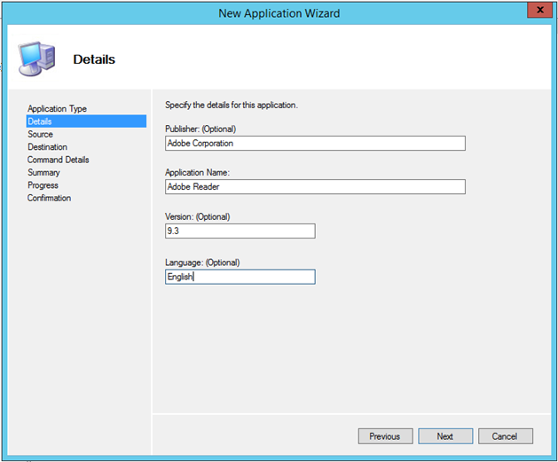
Task: Click the bold Details page heading
Action: click(x=93, y=60)
